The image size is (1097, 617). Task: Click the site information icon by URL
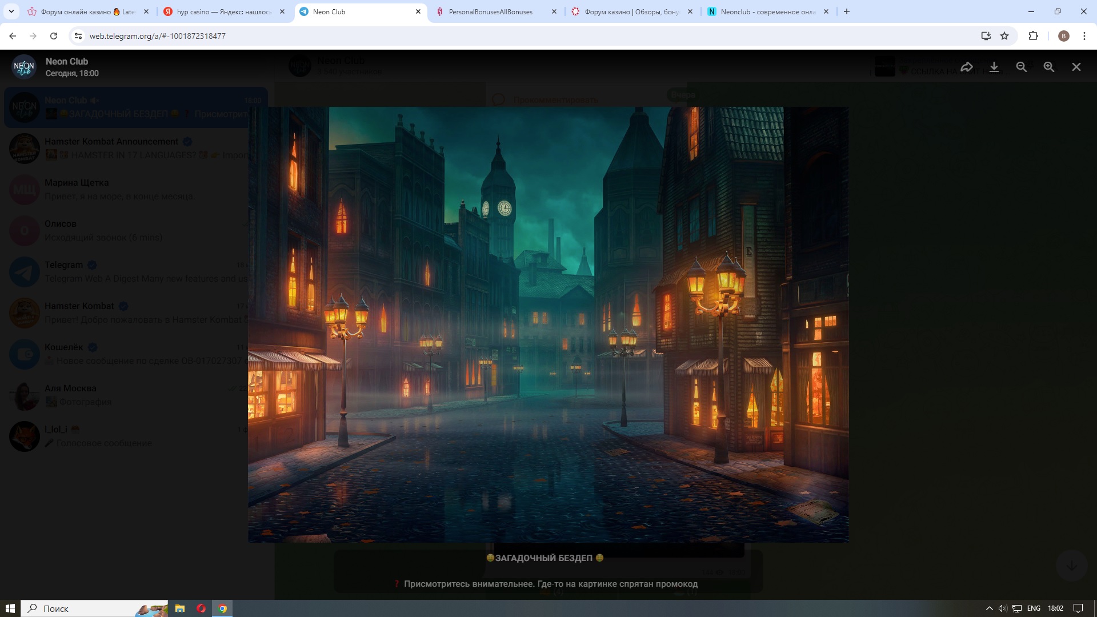(79, 36)
